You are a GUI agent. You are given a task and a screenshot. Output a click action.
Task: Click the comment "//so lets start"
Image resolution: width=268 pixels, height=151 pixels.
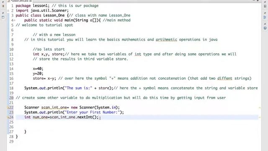pyautogui.click(x=49, y=49)
